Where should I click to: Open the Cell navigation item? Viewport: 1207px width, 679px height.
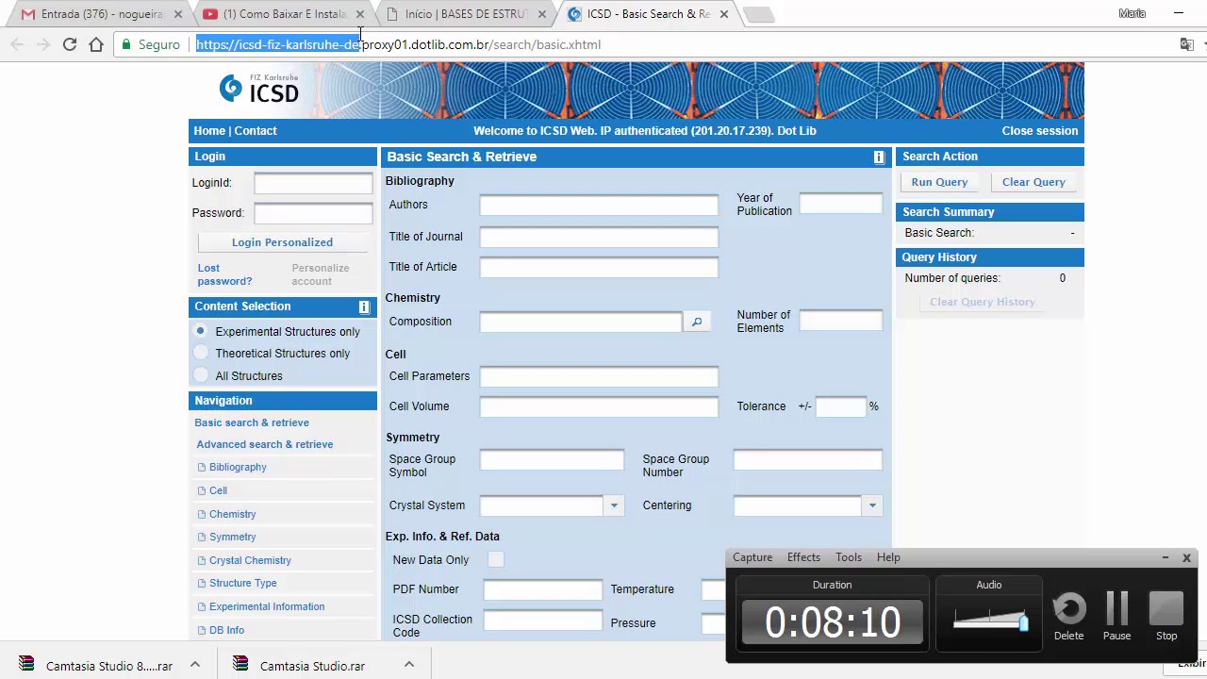[x=218, y=490]
